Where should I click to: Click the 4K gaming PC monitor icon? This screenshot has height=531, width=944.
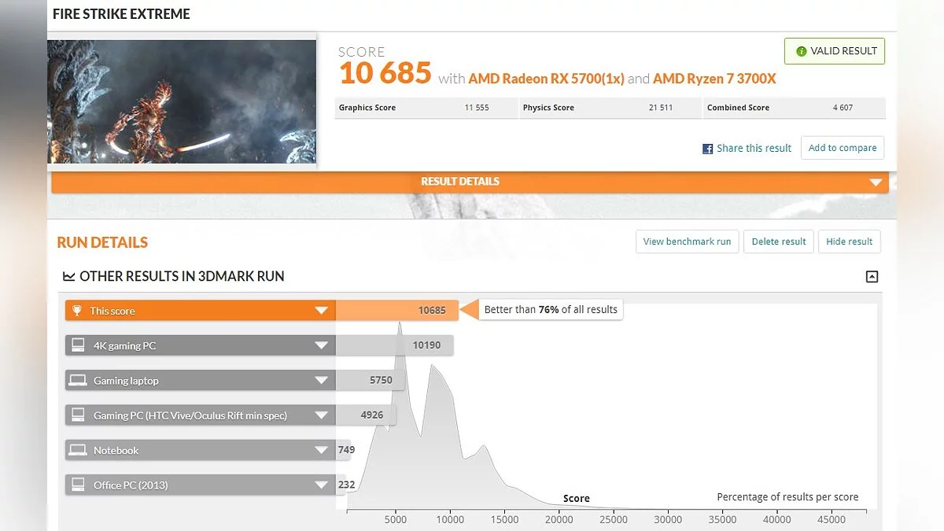(78, 345)
